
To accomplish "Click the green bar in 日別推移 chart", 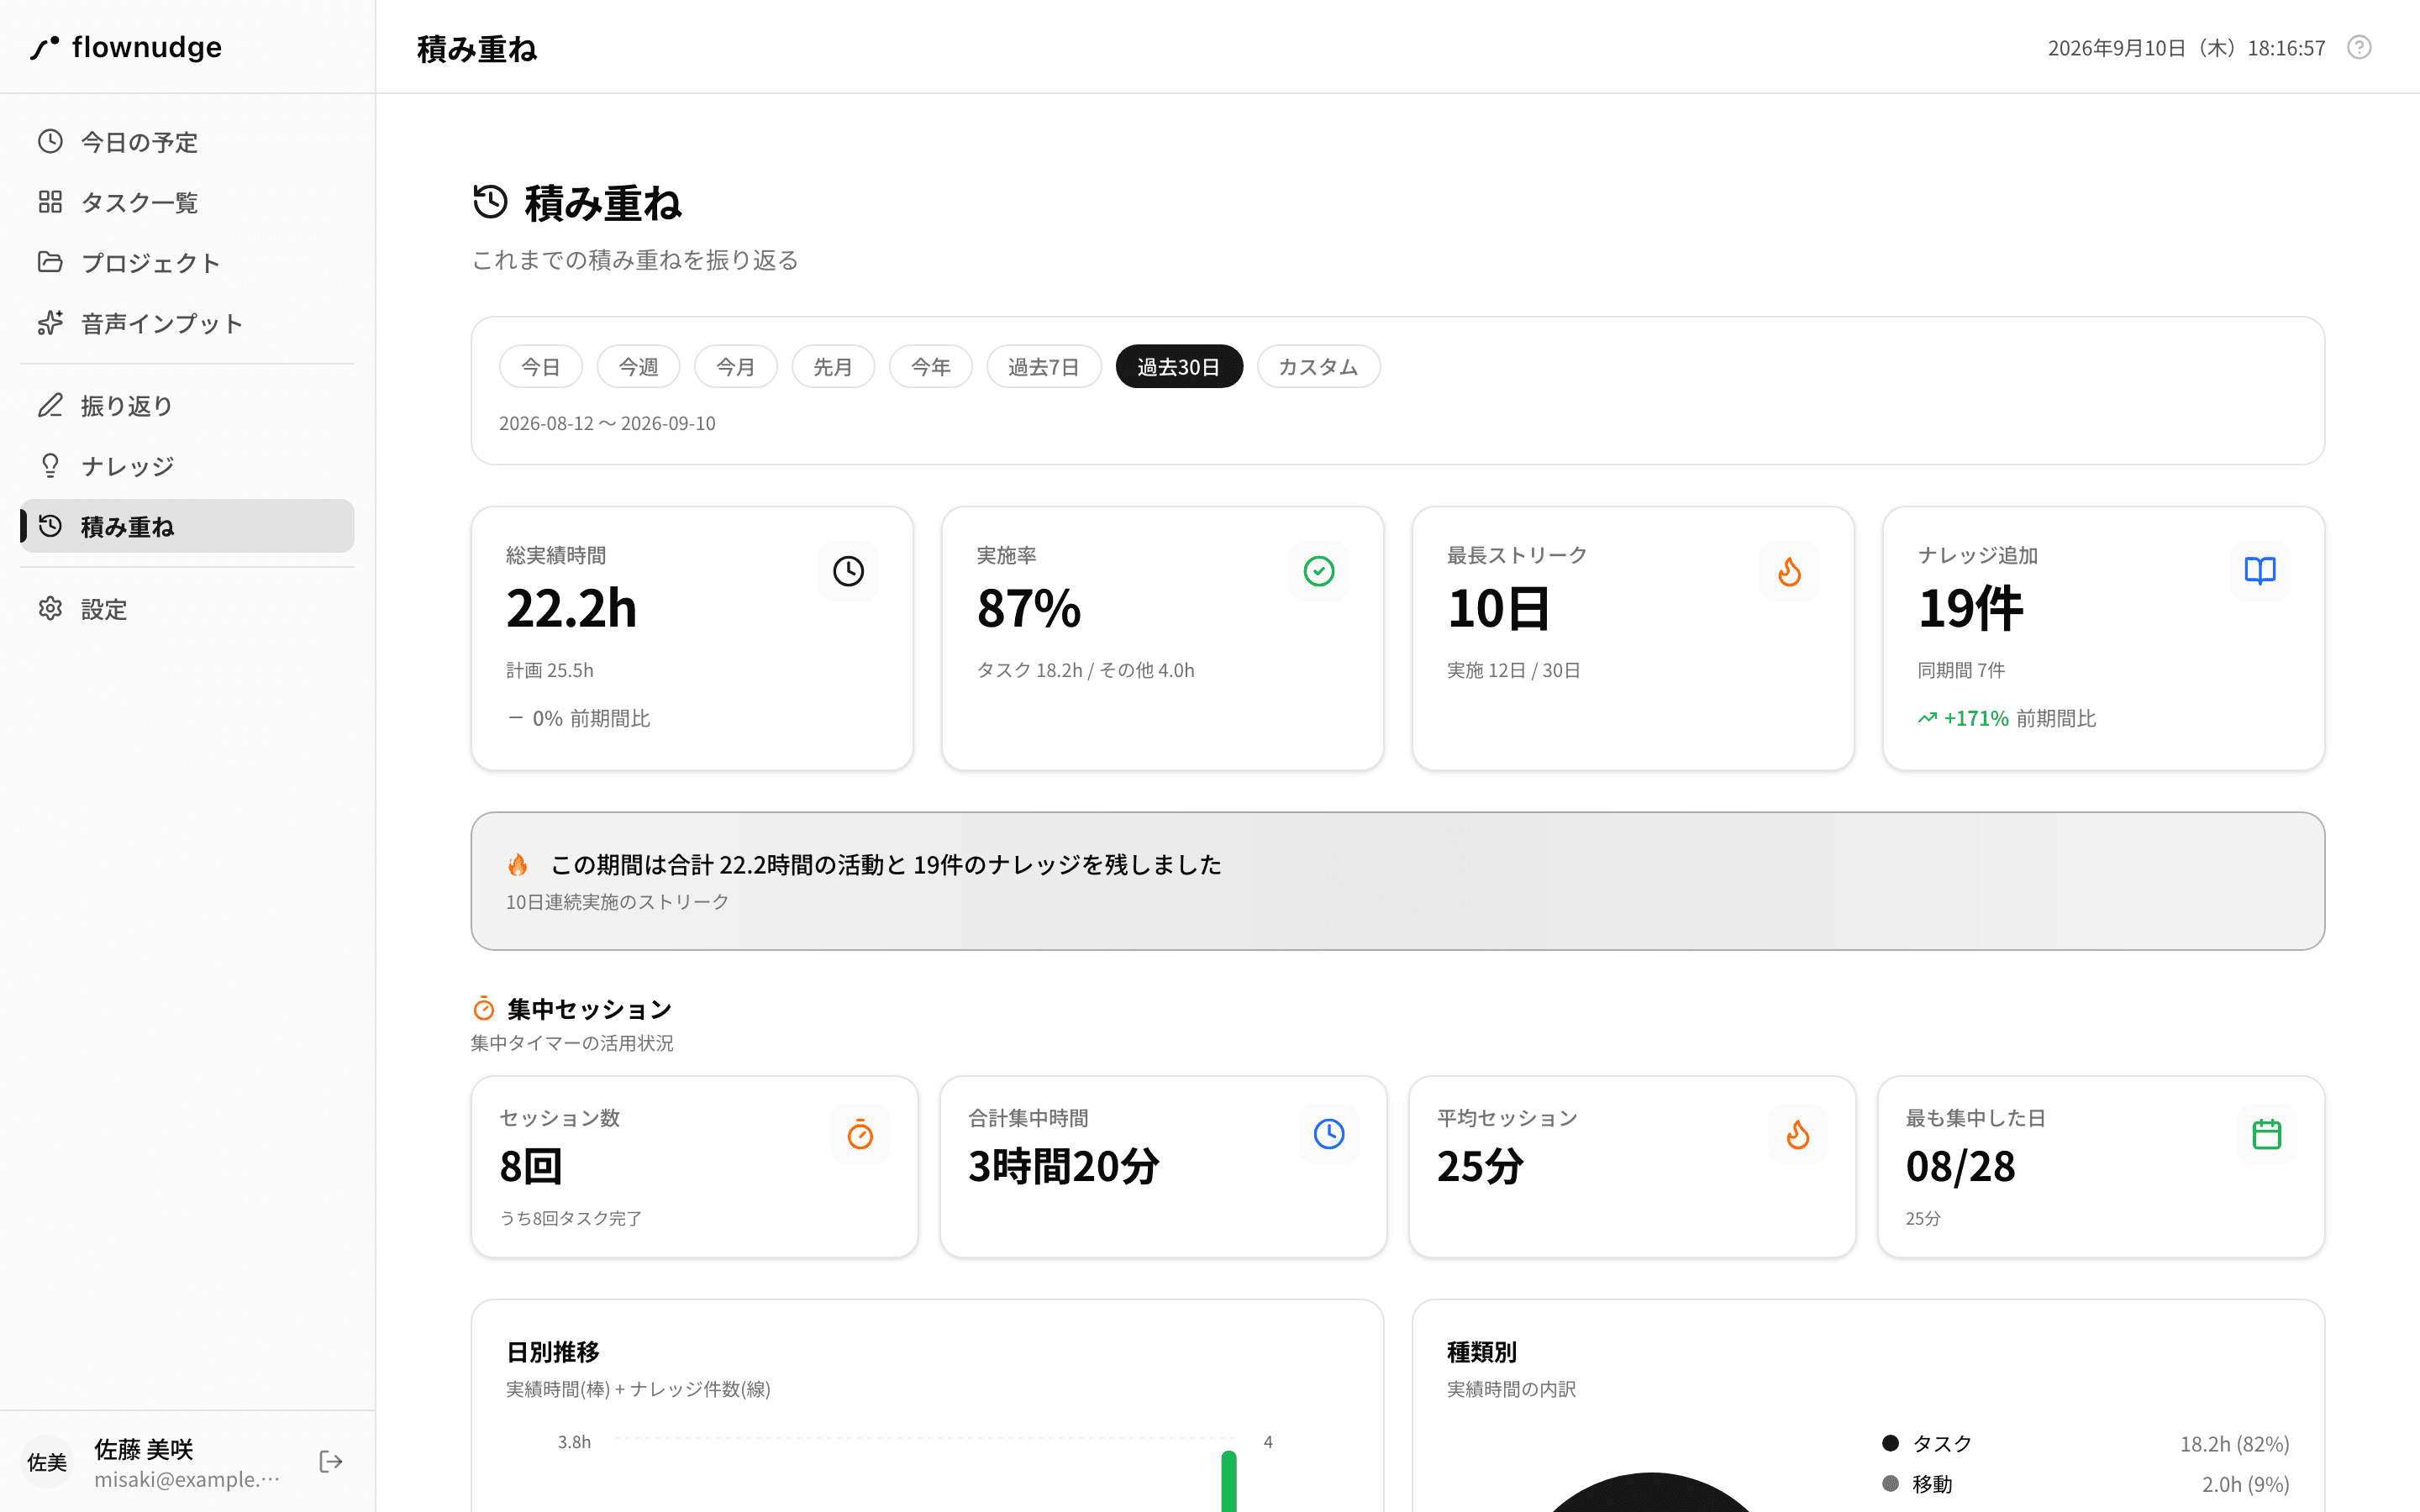I will (1229, 1481).
